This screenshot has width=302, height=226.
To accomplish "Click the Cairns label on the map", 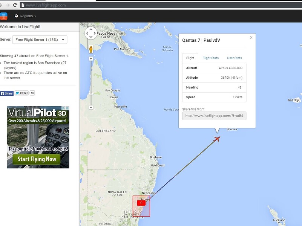I will 114,97.
